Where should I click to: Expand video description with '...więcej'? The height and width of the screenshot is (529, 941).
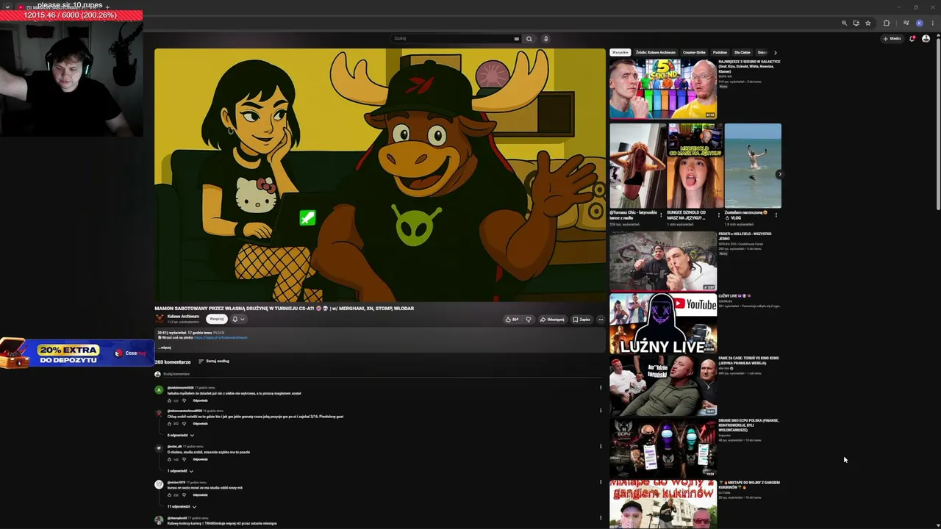point(165,348)
